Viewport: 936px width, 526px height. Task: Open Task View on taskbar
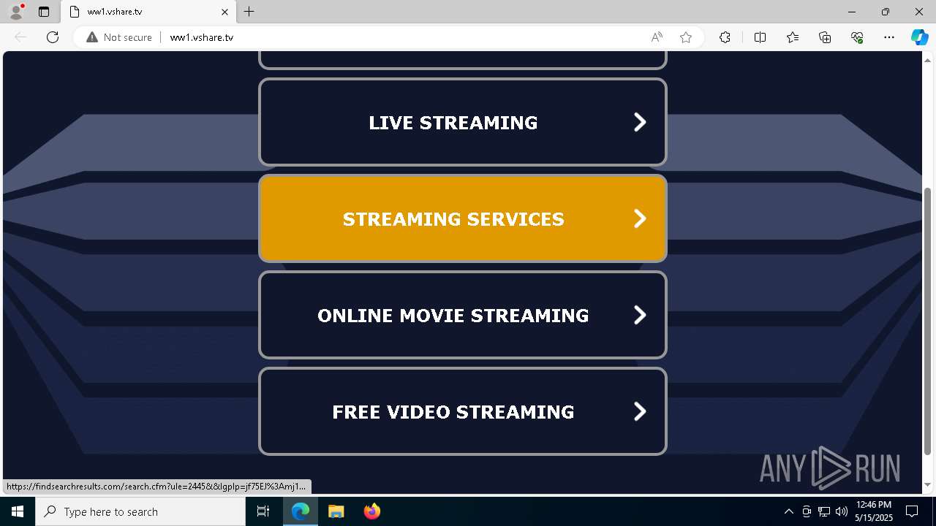pyautogui.click(x=263, y=511)
